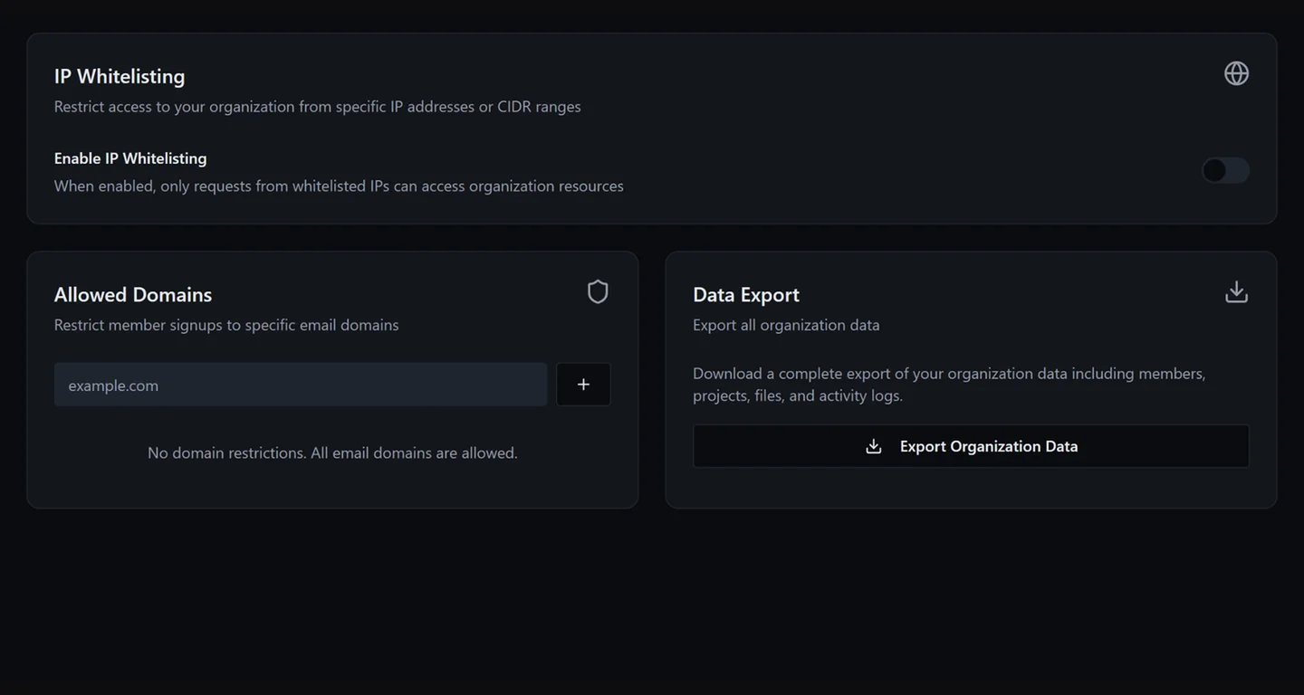Click the Enable IP Whitelisting label
This screenshot has height=695, width=1304.
point(130,157)
